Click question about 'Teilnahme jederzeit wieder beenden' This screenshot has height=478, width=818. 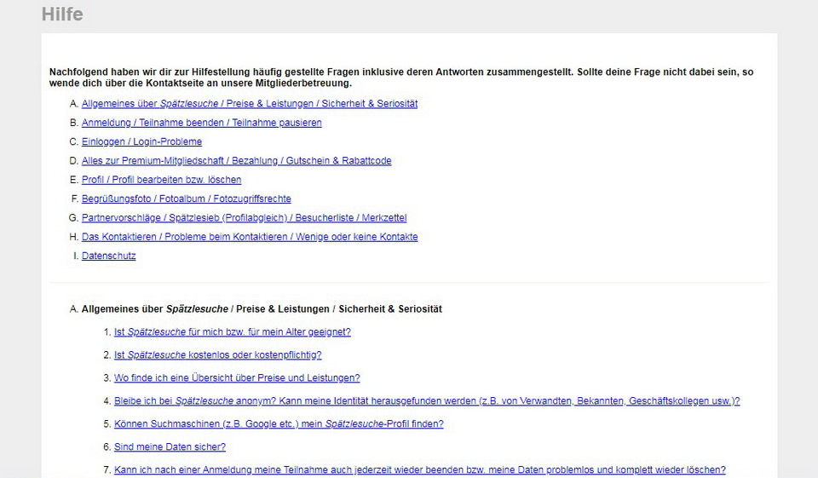pyautogui.click(x=419, y=470)
